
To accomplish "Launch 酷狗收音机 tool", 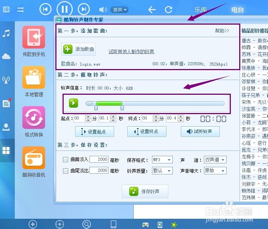I will click(x=34, y=162).
